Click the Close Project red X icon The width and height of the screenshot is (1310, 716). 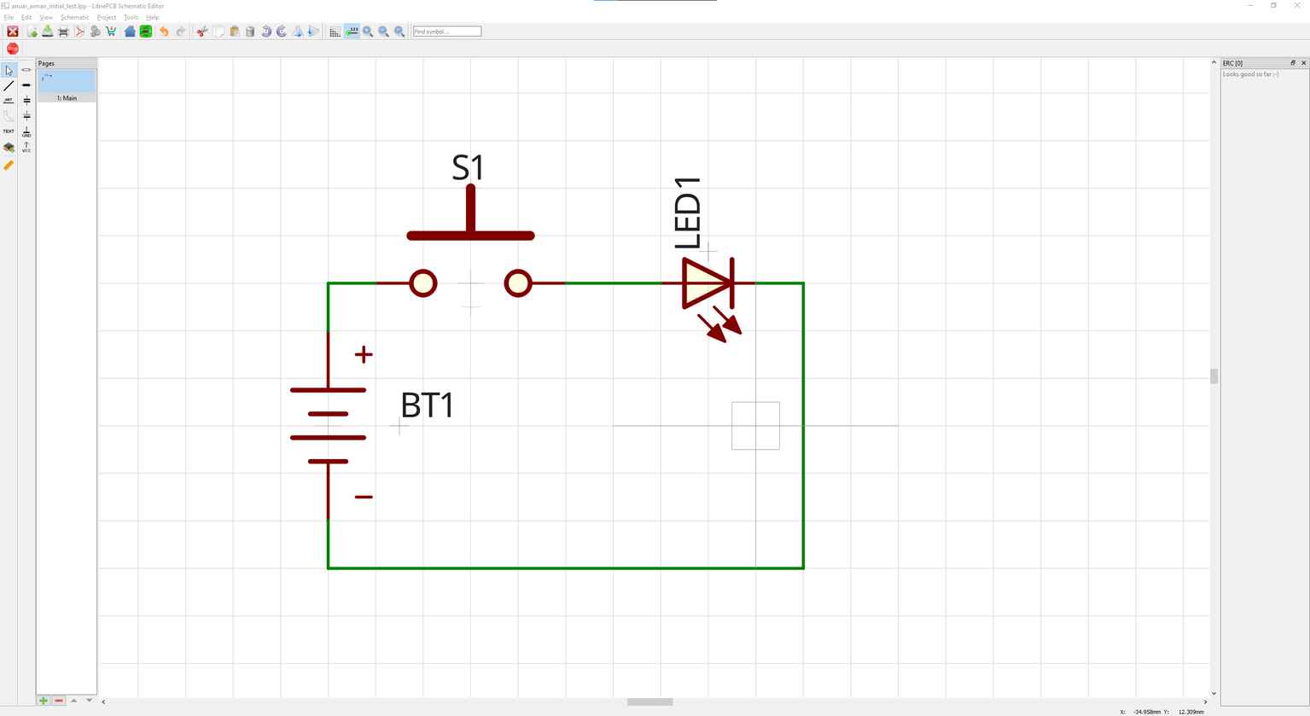(x=13, y=32)
